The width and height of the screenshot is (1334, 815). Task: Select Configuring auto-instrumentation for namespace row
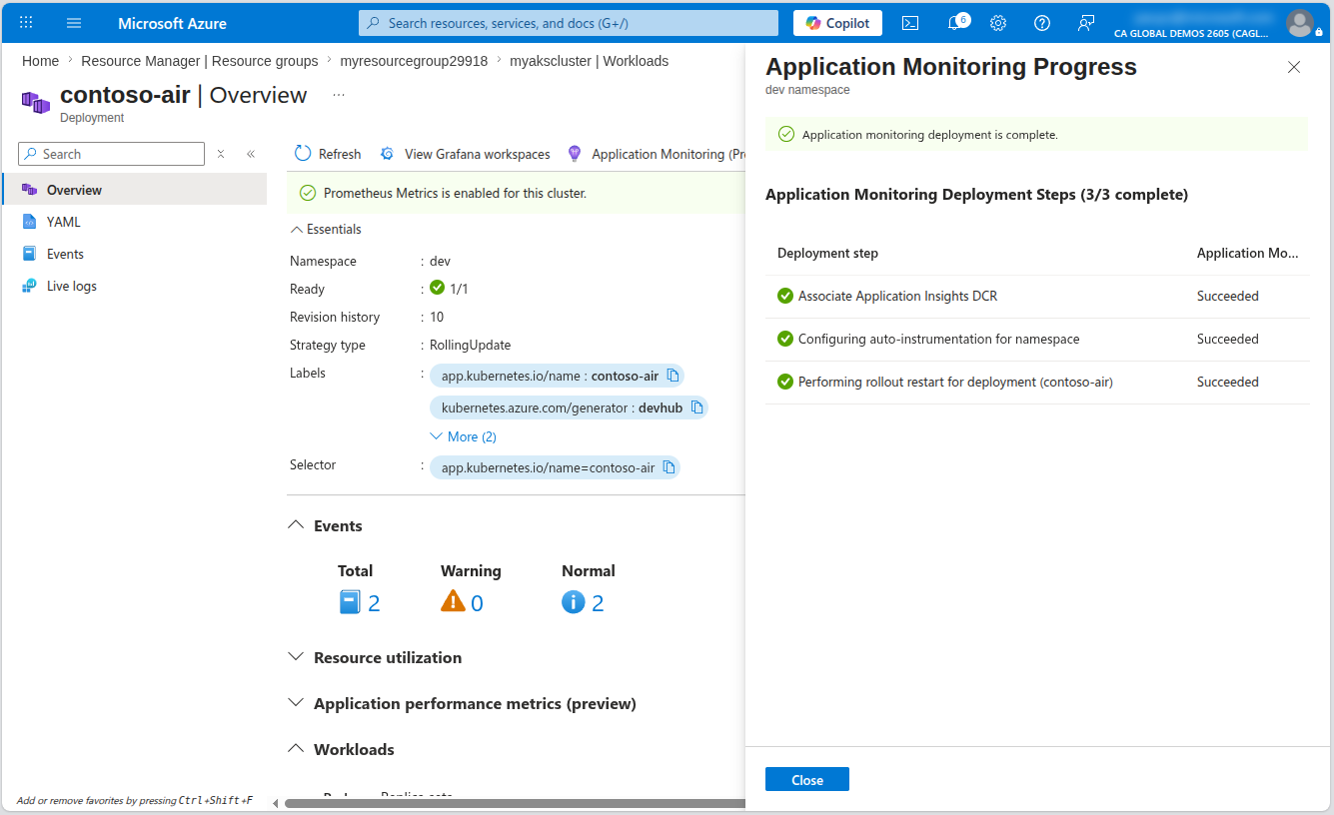(x=1037, y=339)
